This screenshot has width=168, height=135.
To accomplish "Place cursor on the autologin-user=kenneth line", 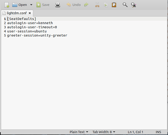I will tap(30, 23).
